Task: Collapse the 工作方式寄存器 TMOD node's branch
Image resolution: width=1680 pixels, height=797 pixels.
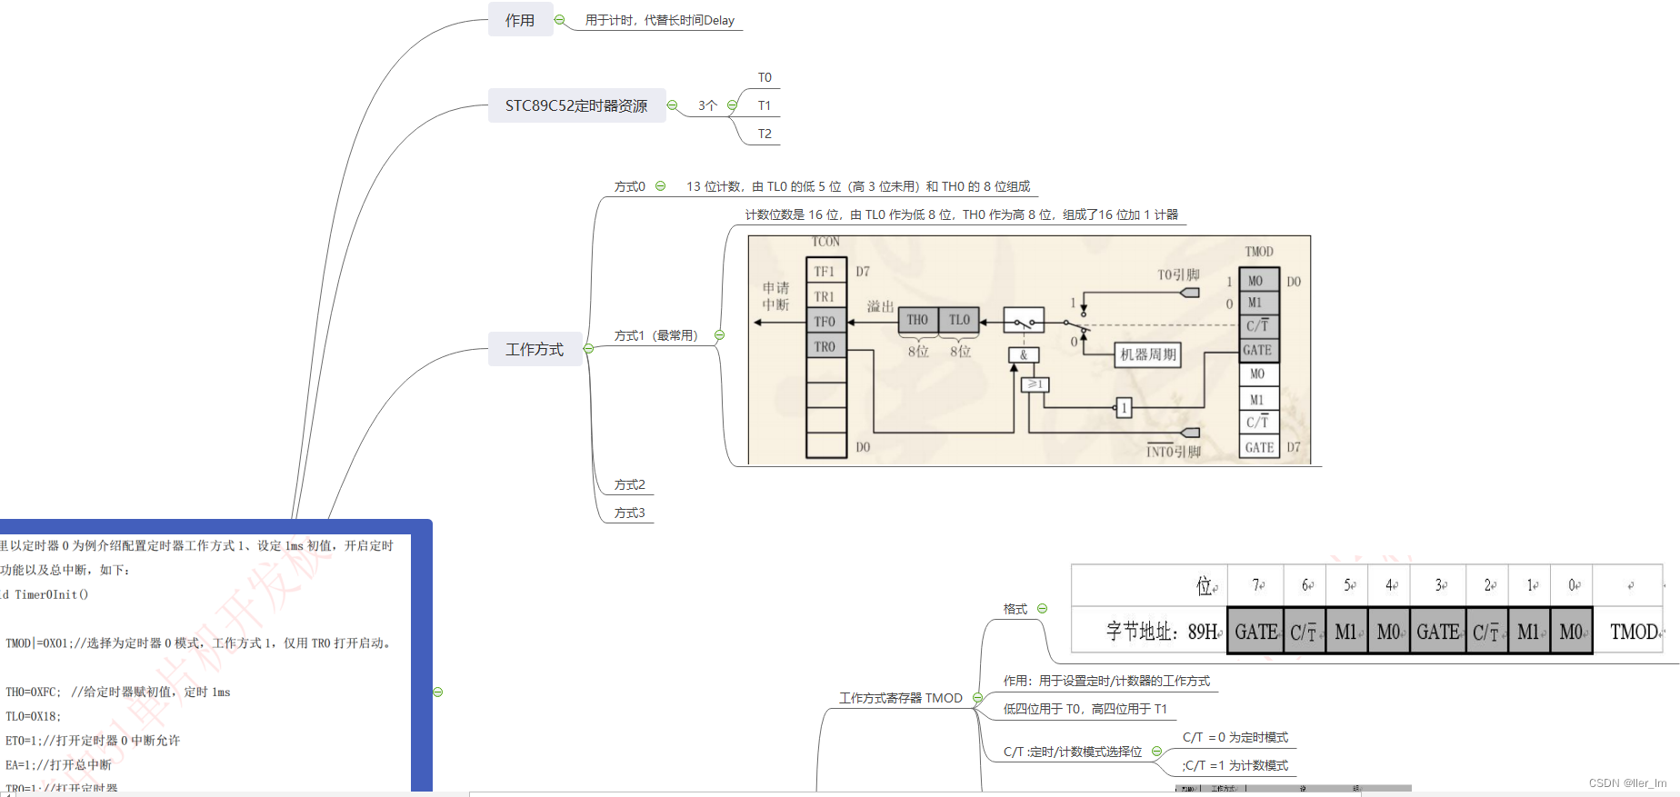Action: coord(978,698)
